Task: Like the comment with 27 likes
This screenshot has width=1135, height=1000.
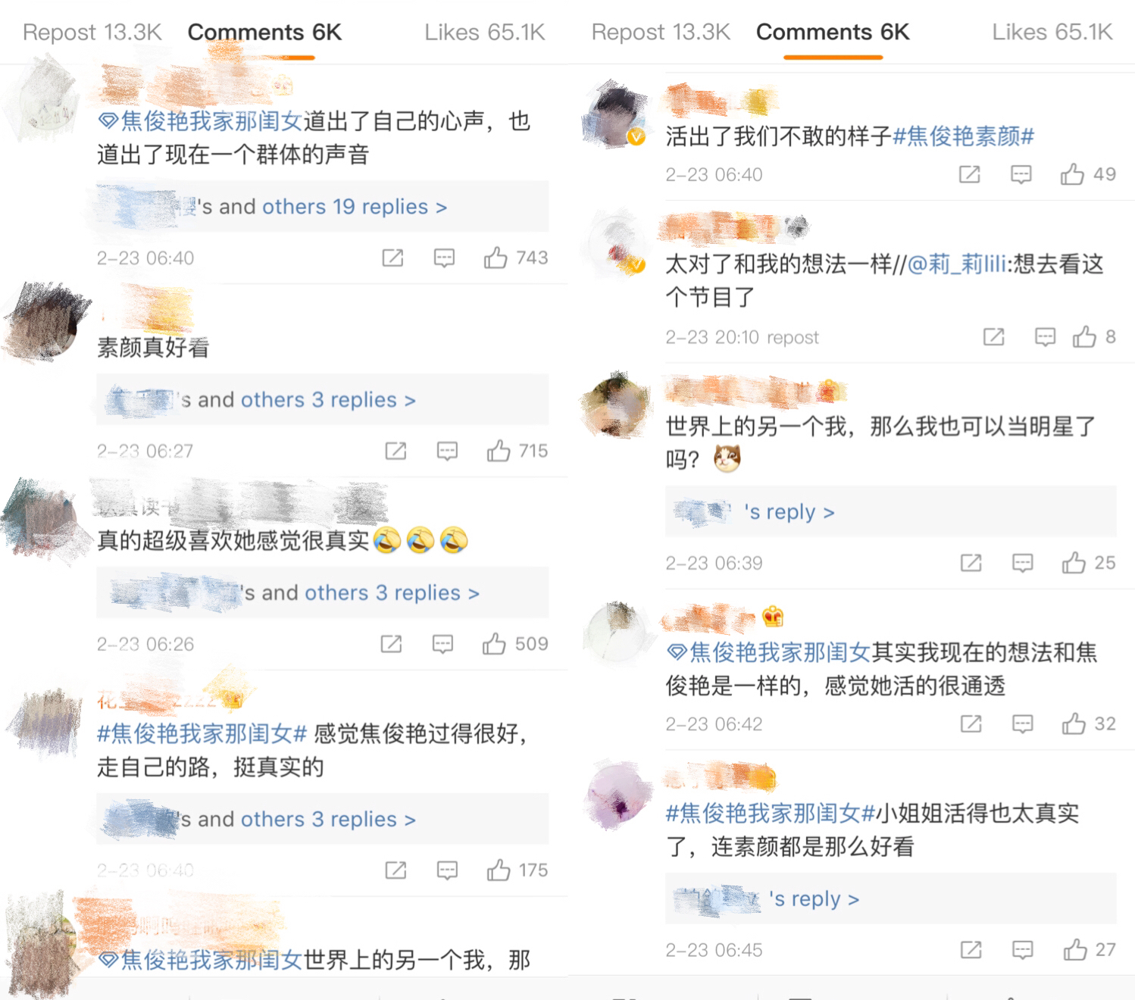Action: [1075, 949]
